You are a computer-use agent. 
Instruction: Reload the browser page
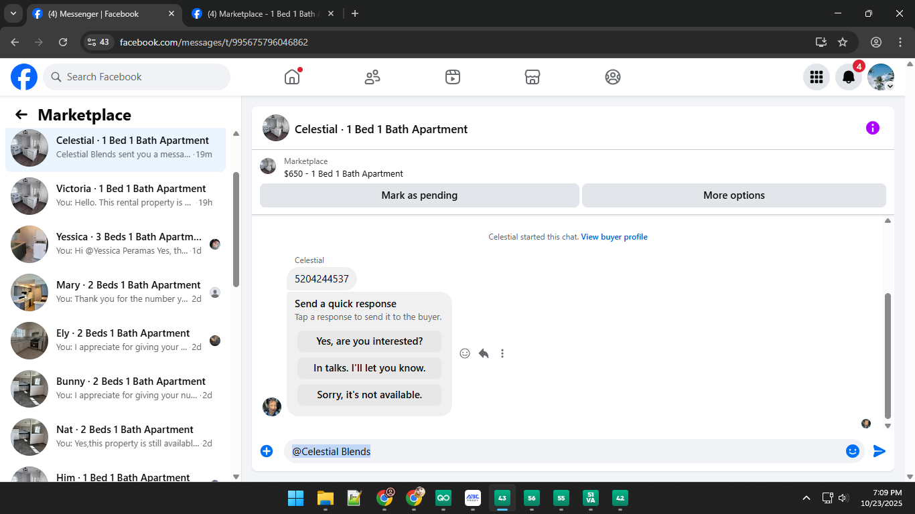(x=63, y=42)
